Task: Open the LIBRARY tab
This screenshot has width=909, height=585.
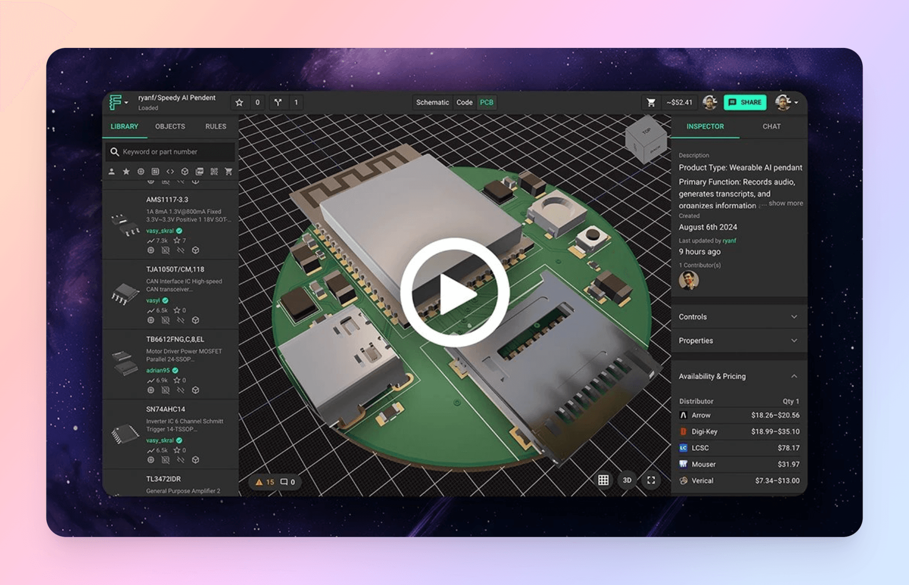Action: pyautogui.click(x=124, y=127)
